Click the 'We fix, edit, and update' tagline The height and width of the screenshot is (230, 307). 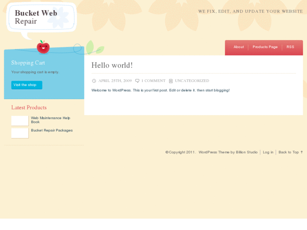(x=250, y=11)
